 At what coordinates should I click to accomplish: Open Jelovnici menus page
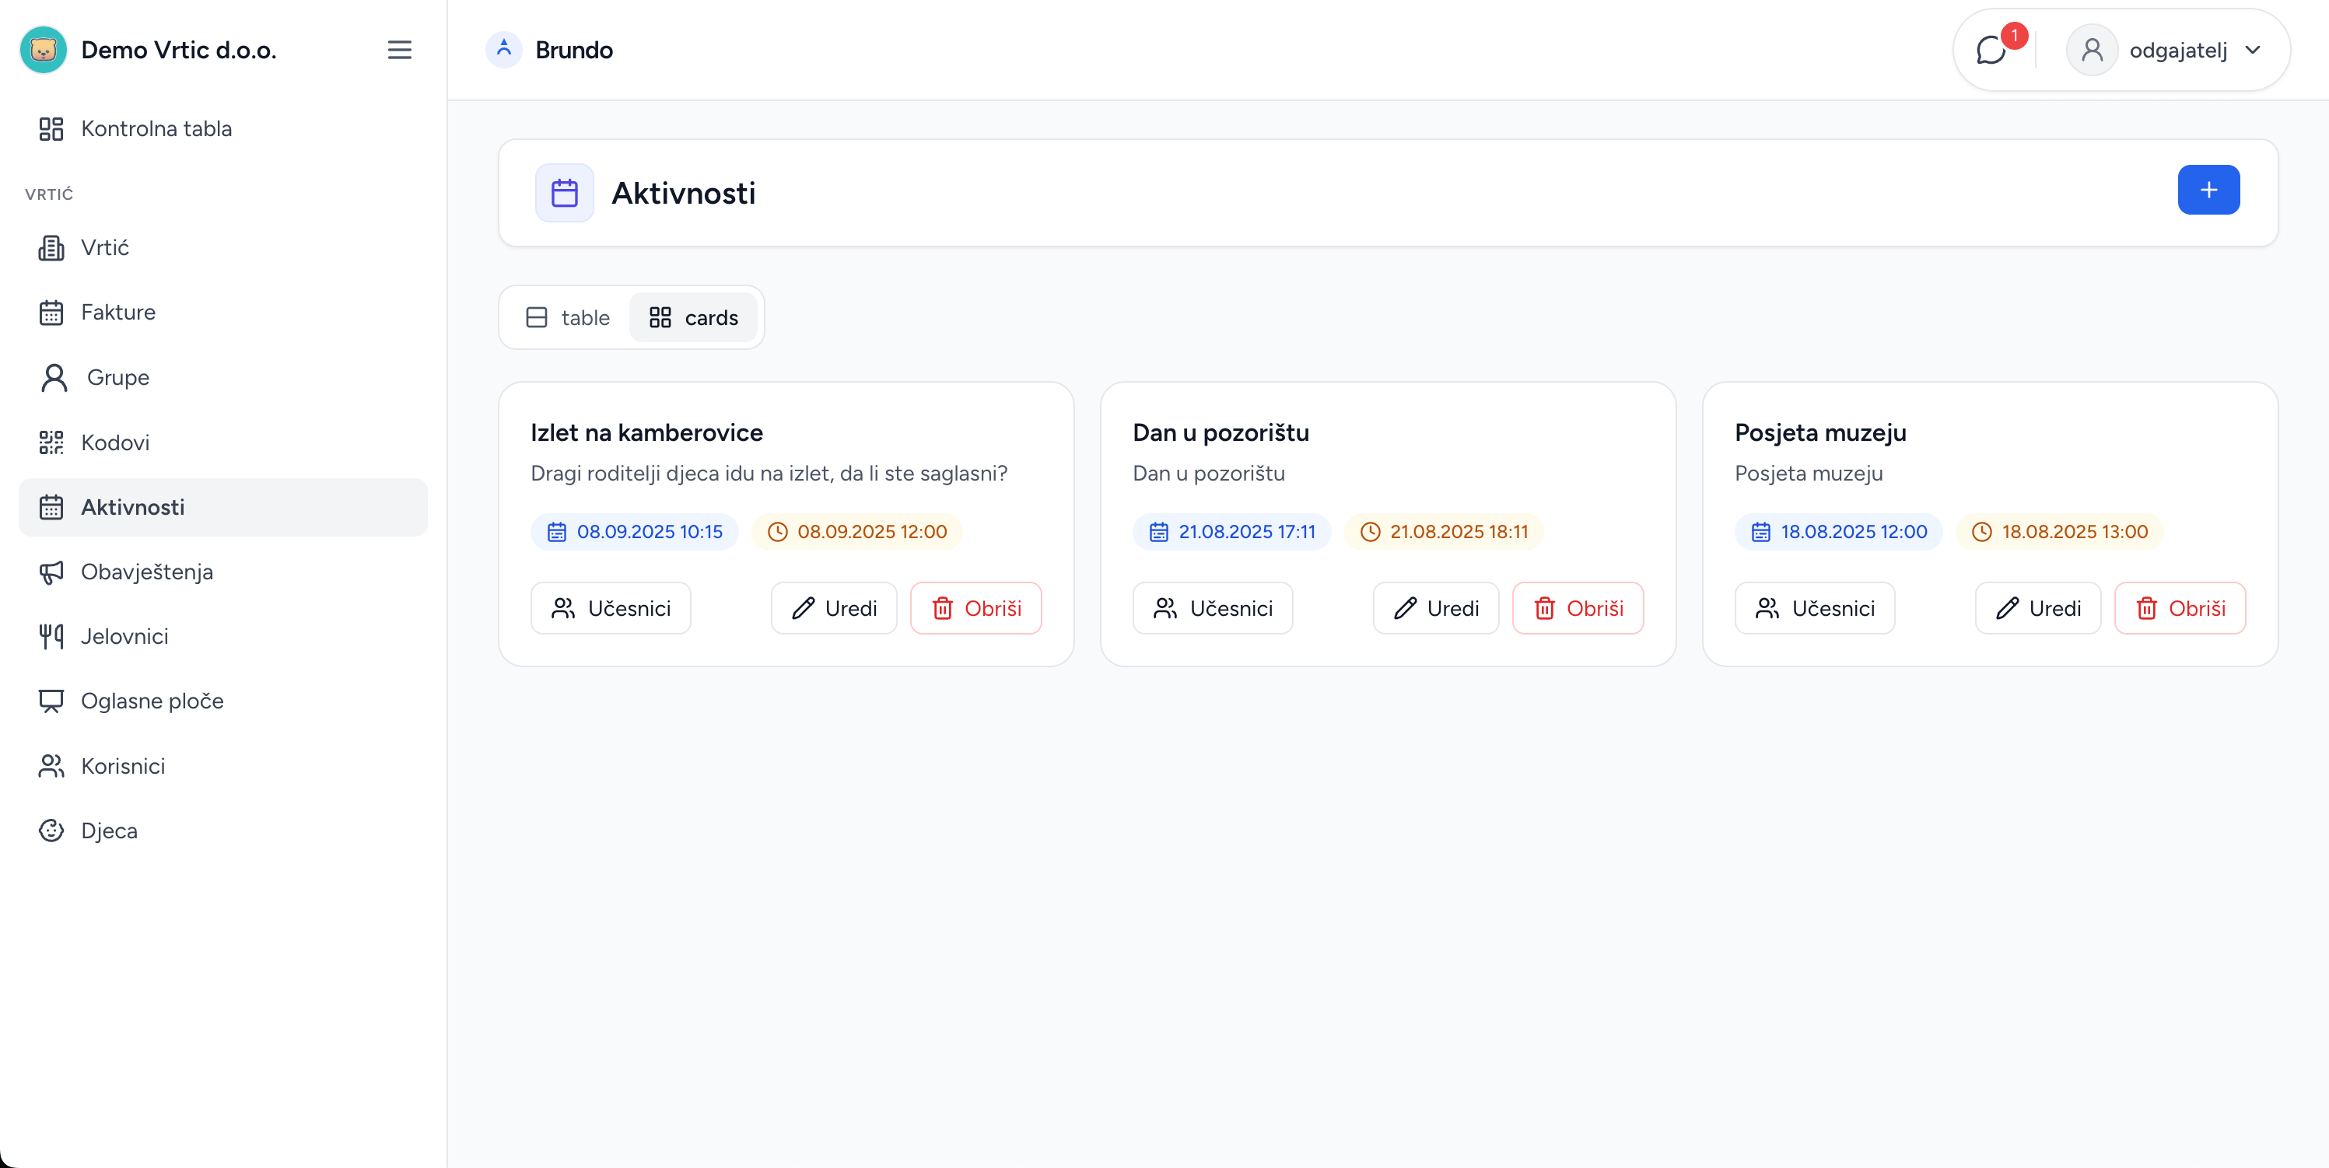223,636
